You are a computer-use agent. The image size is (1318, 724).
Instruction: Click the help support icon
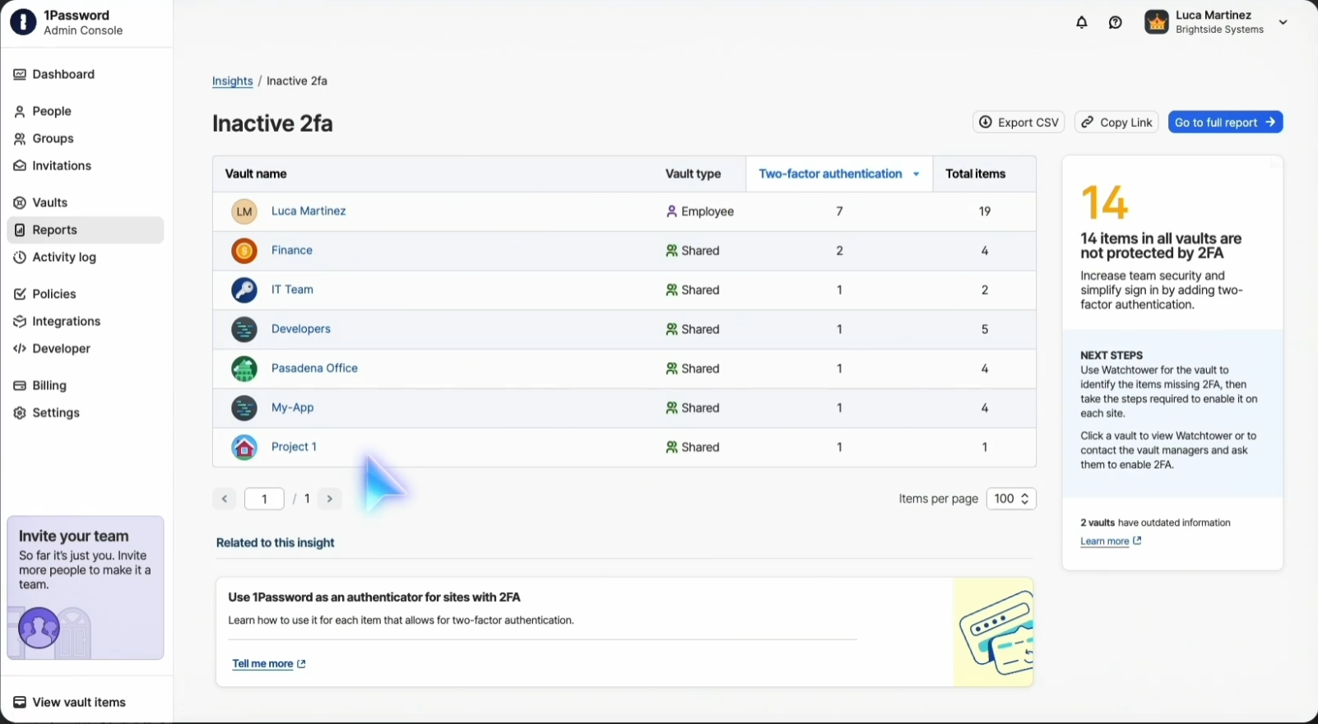pos(1116,23)
